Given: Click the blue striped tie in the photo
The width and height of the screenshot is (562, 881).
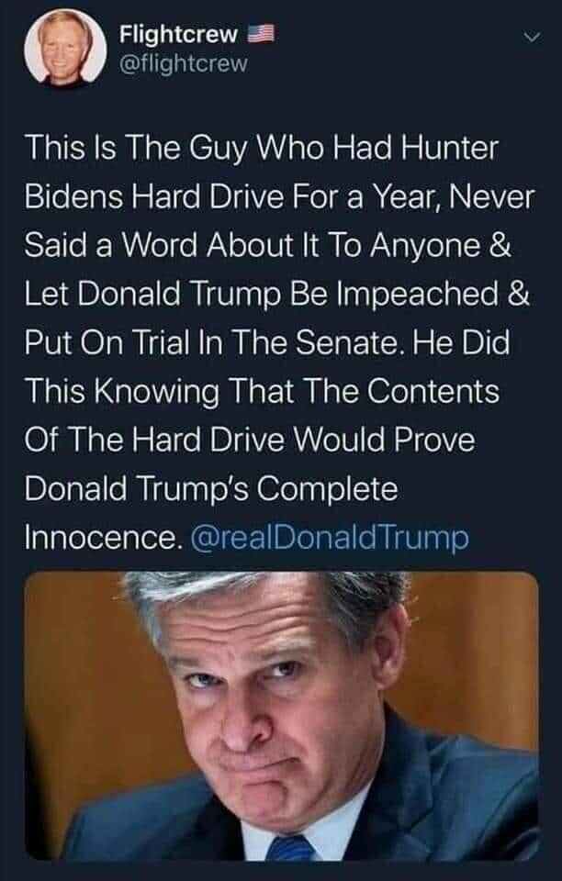Looking at the screenshot, I should 290,847.
